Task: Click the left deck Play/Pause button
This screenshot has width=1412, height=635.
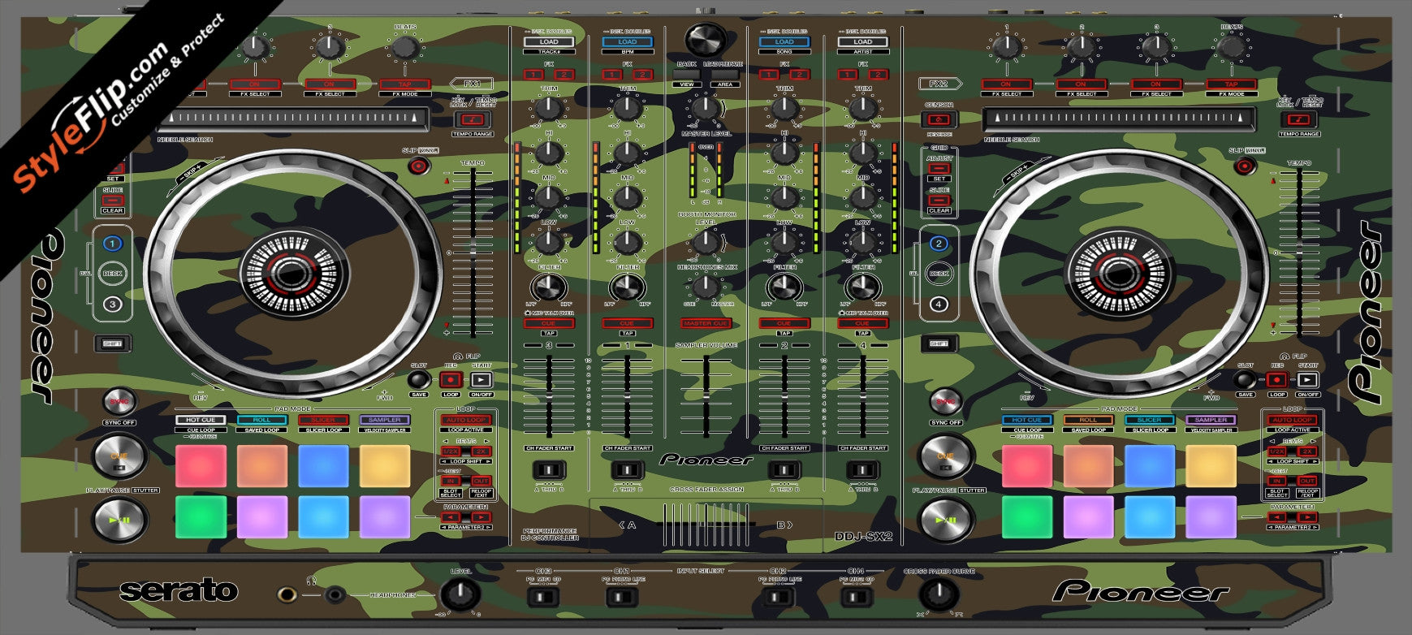Action: coord(119,520)
